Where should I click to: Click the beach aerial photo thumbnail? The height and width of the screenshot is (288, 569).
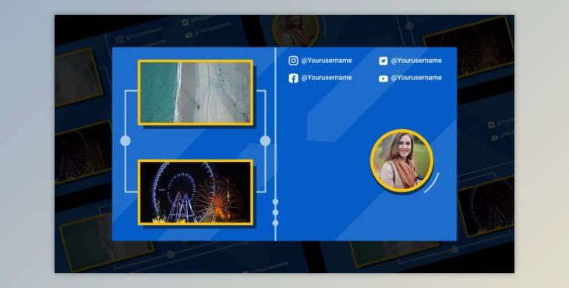[196, 93]
